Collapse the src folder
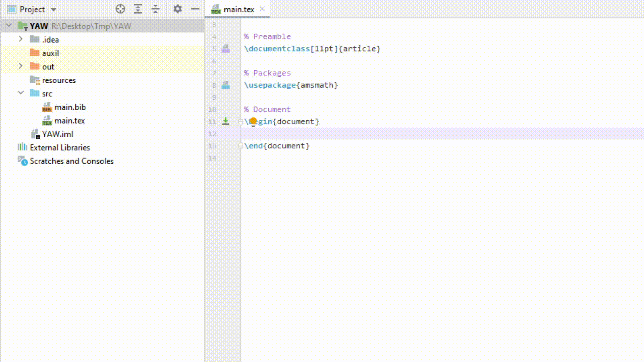The height and width of the screenshot is (362, 644). [21, 93]
